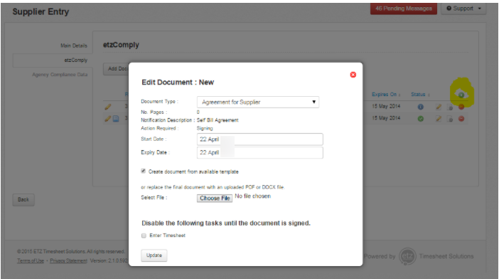
Task: Open the Terms of Use link
Action: [31, 260]
